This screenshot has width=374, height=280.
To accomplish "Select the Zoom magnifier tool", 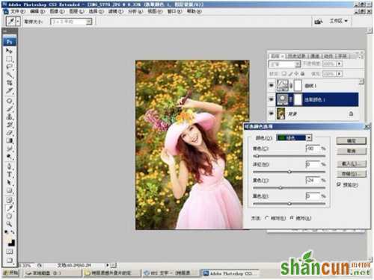I will (9, 224).
